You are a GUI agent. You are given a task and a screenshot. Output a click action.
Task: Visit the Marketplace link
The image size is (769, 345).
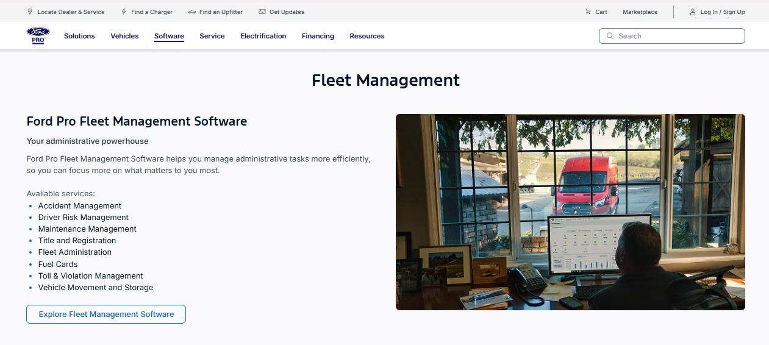(x=640, y=12)
